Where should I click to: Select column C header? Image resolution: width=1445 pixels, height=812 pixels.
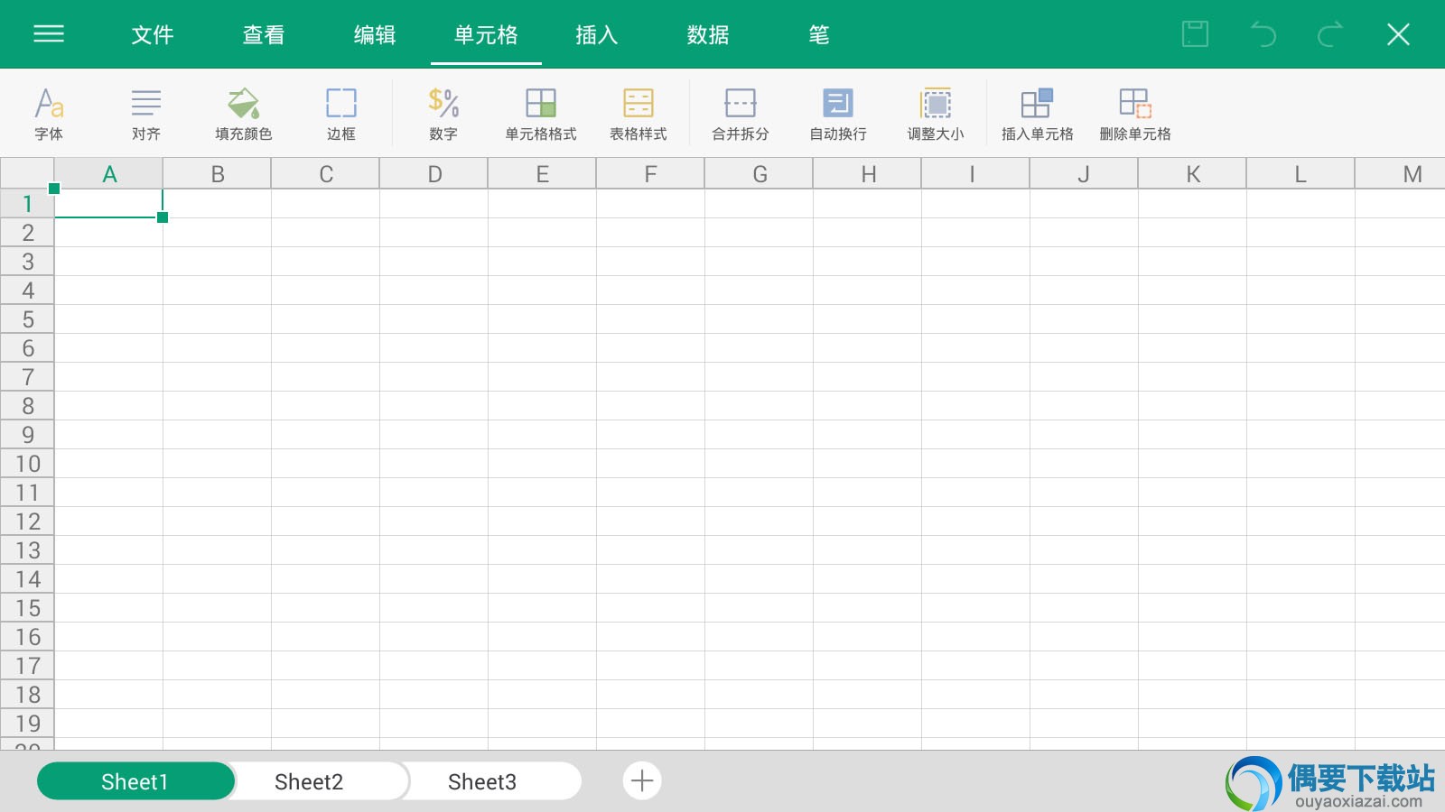pos(325,174)
